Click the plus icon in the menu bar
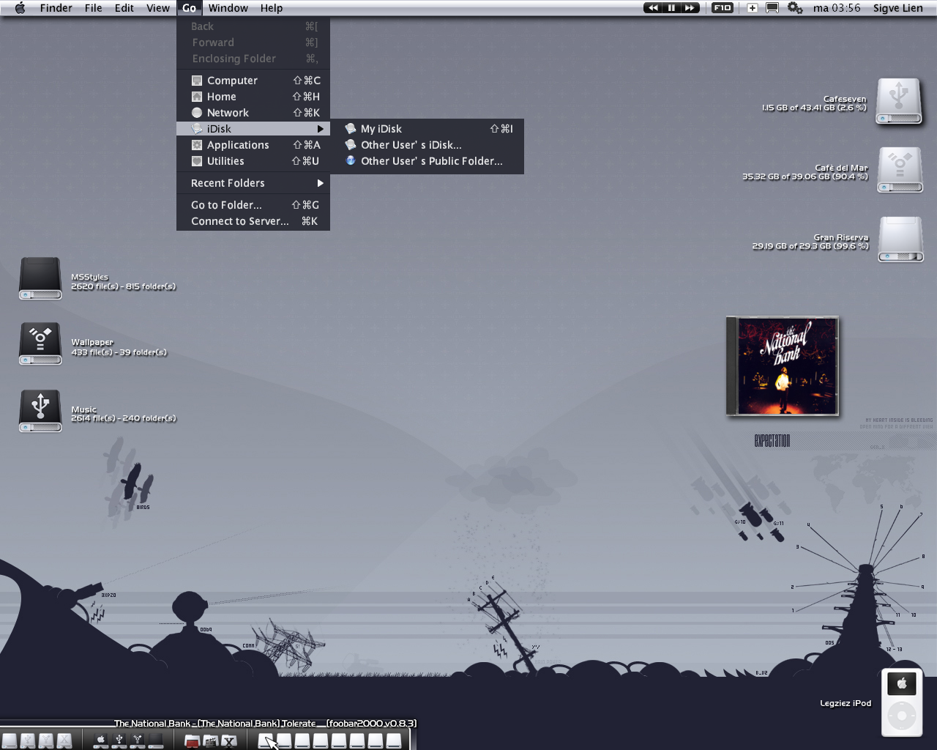 752,8
